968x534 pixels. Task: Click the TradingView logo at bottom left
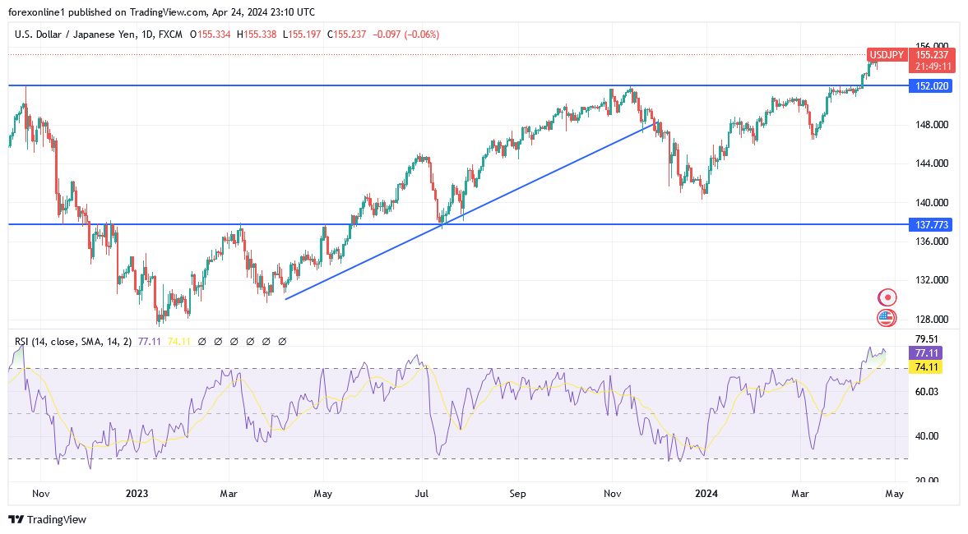click(x=45, y=519)
